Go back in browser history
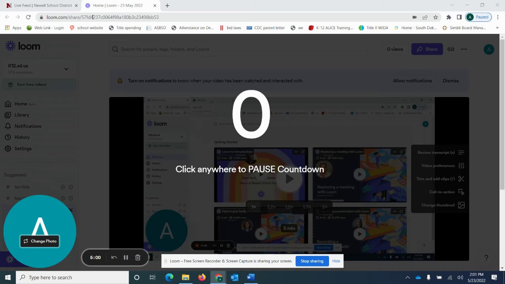505x284 pixels. tap(7, 17)
